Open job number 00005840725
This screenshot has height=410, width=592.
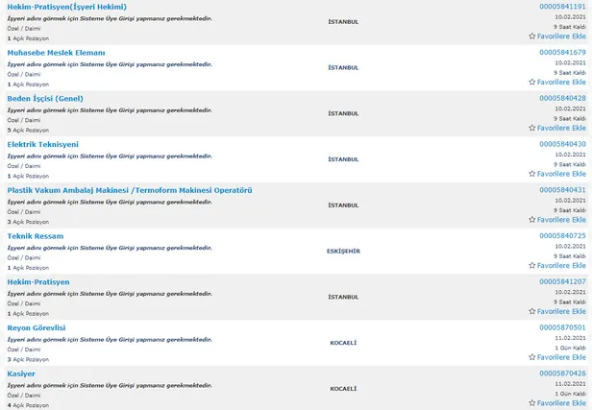point(562,236)
